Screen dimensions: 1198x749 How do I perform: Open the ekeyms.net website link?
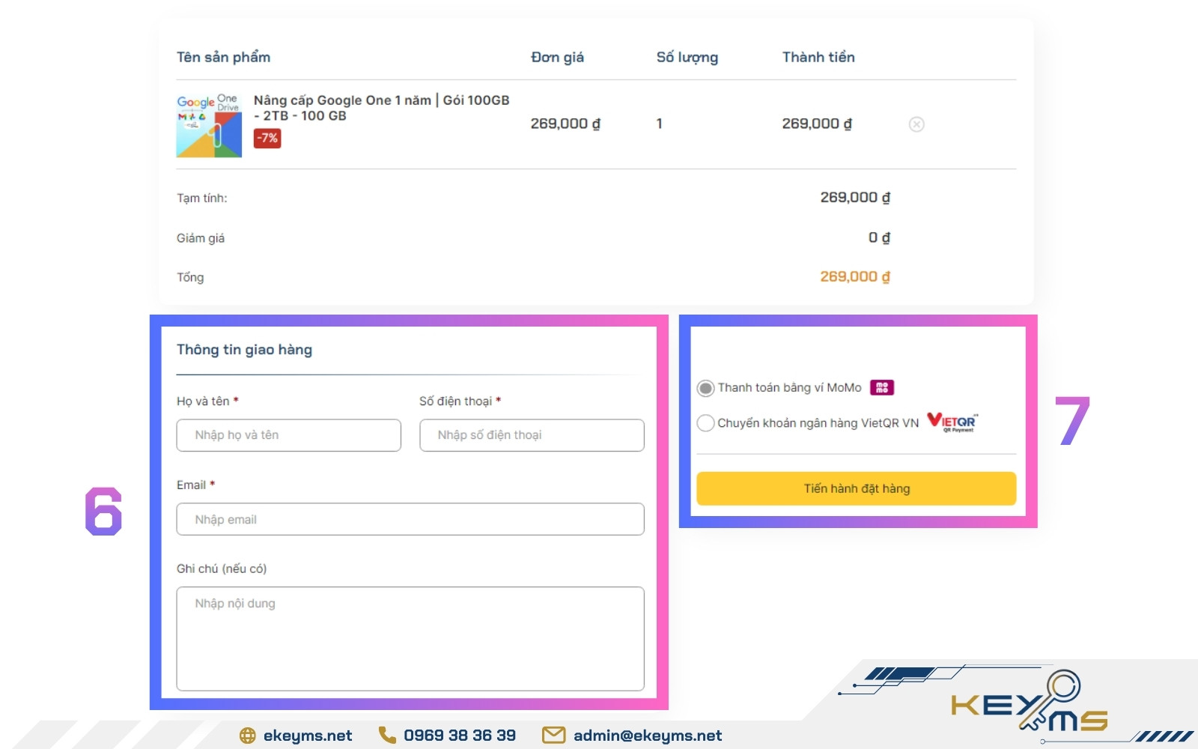click(307, 736)
